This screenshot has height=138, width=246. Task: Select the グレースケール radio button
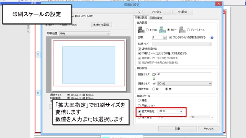188,30
